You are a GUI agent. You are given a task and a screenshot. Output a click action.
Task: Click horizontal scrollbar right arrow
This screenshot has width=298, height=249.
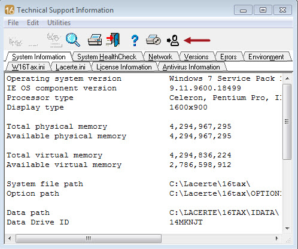pos(277,238)
